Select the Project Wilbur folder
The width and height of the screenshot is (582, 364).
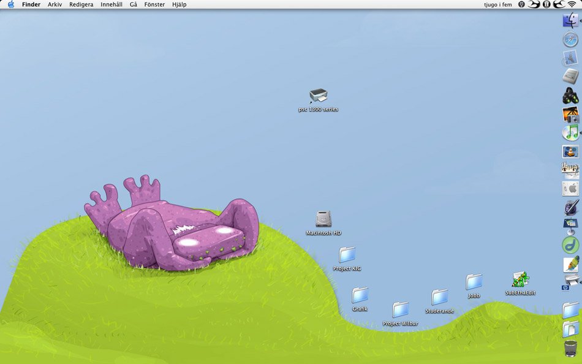pos(400,310)
